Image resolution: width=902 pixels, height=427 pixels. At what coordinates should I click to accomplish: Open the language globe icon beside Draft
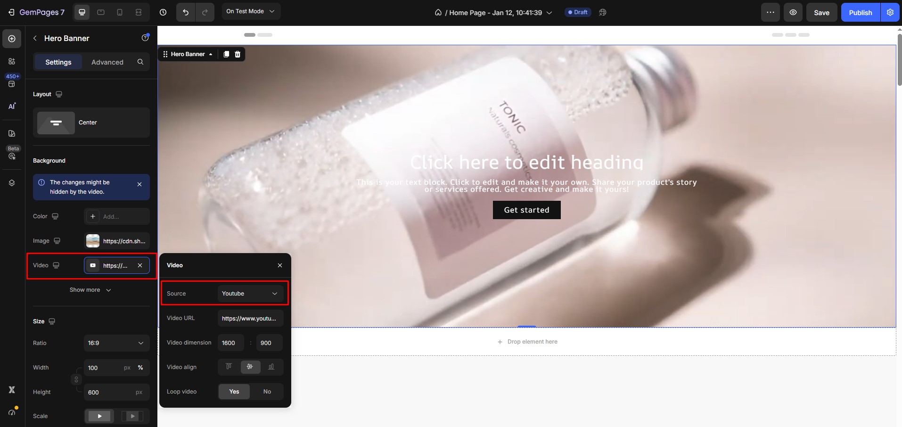tap(603, 12)
